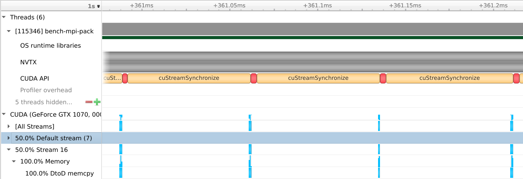The image size is (523, 179).
Task: Select the Profiler overhead row
Action: [x=46, y=90]
